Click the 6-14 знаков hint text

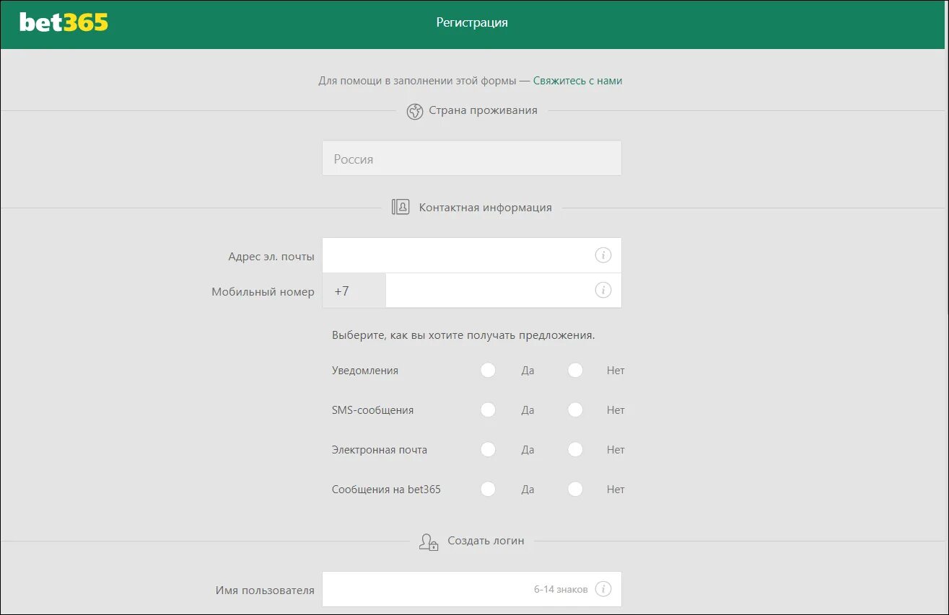(x=561, y=589)
